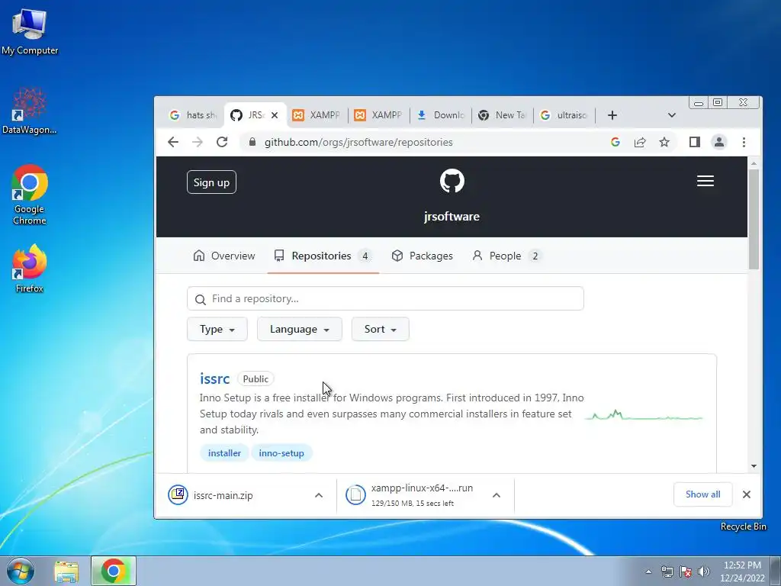Click the issrc-main.zip file icon
The width and height of the screenshot is (781, 586).
(x=178, y=494)
